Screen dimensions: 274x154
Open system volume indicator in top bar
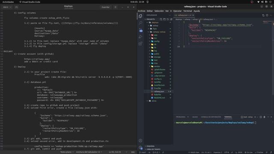pyautogui.click(x=262, y=2)
